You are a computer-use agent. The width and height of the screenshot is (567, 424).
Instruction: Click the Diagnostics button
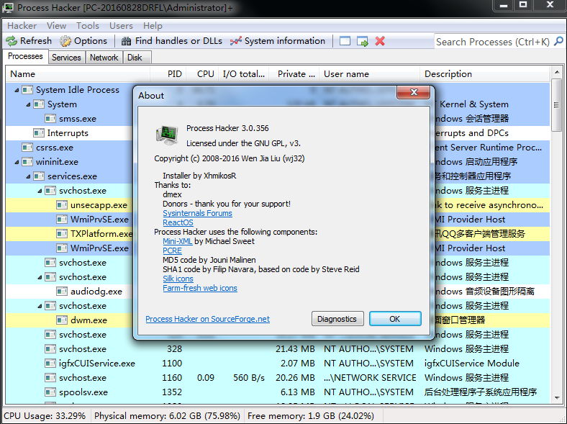tap(337, 319)
